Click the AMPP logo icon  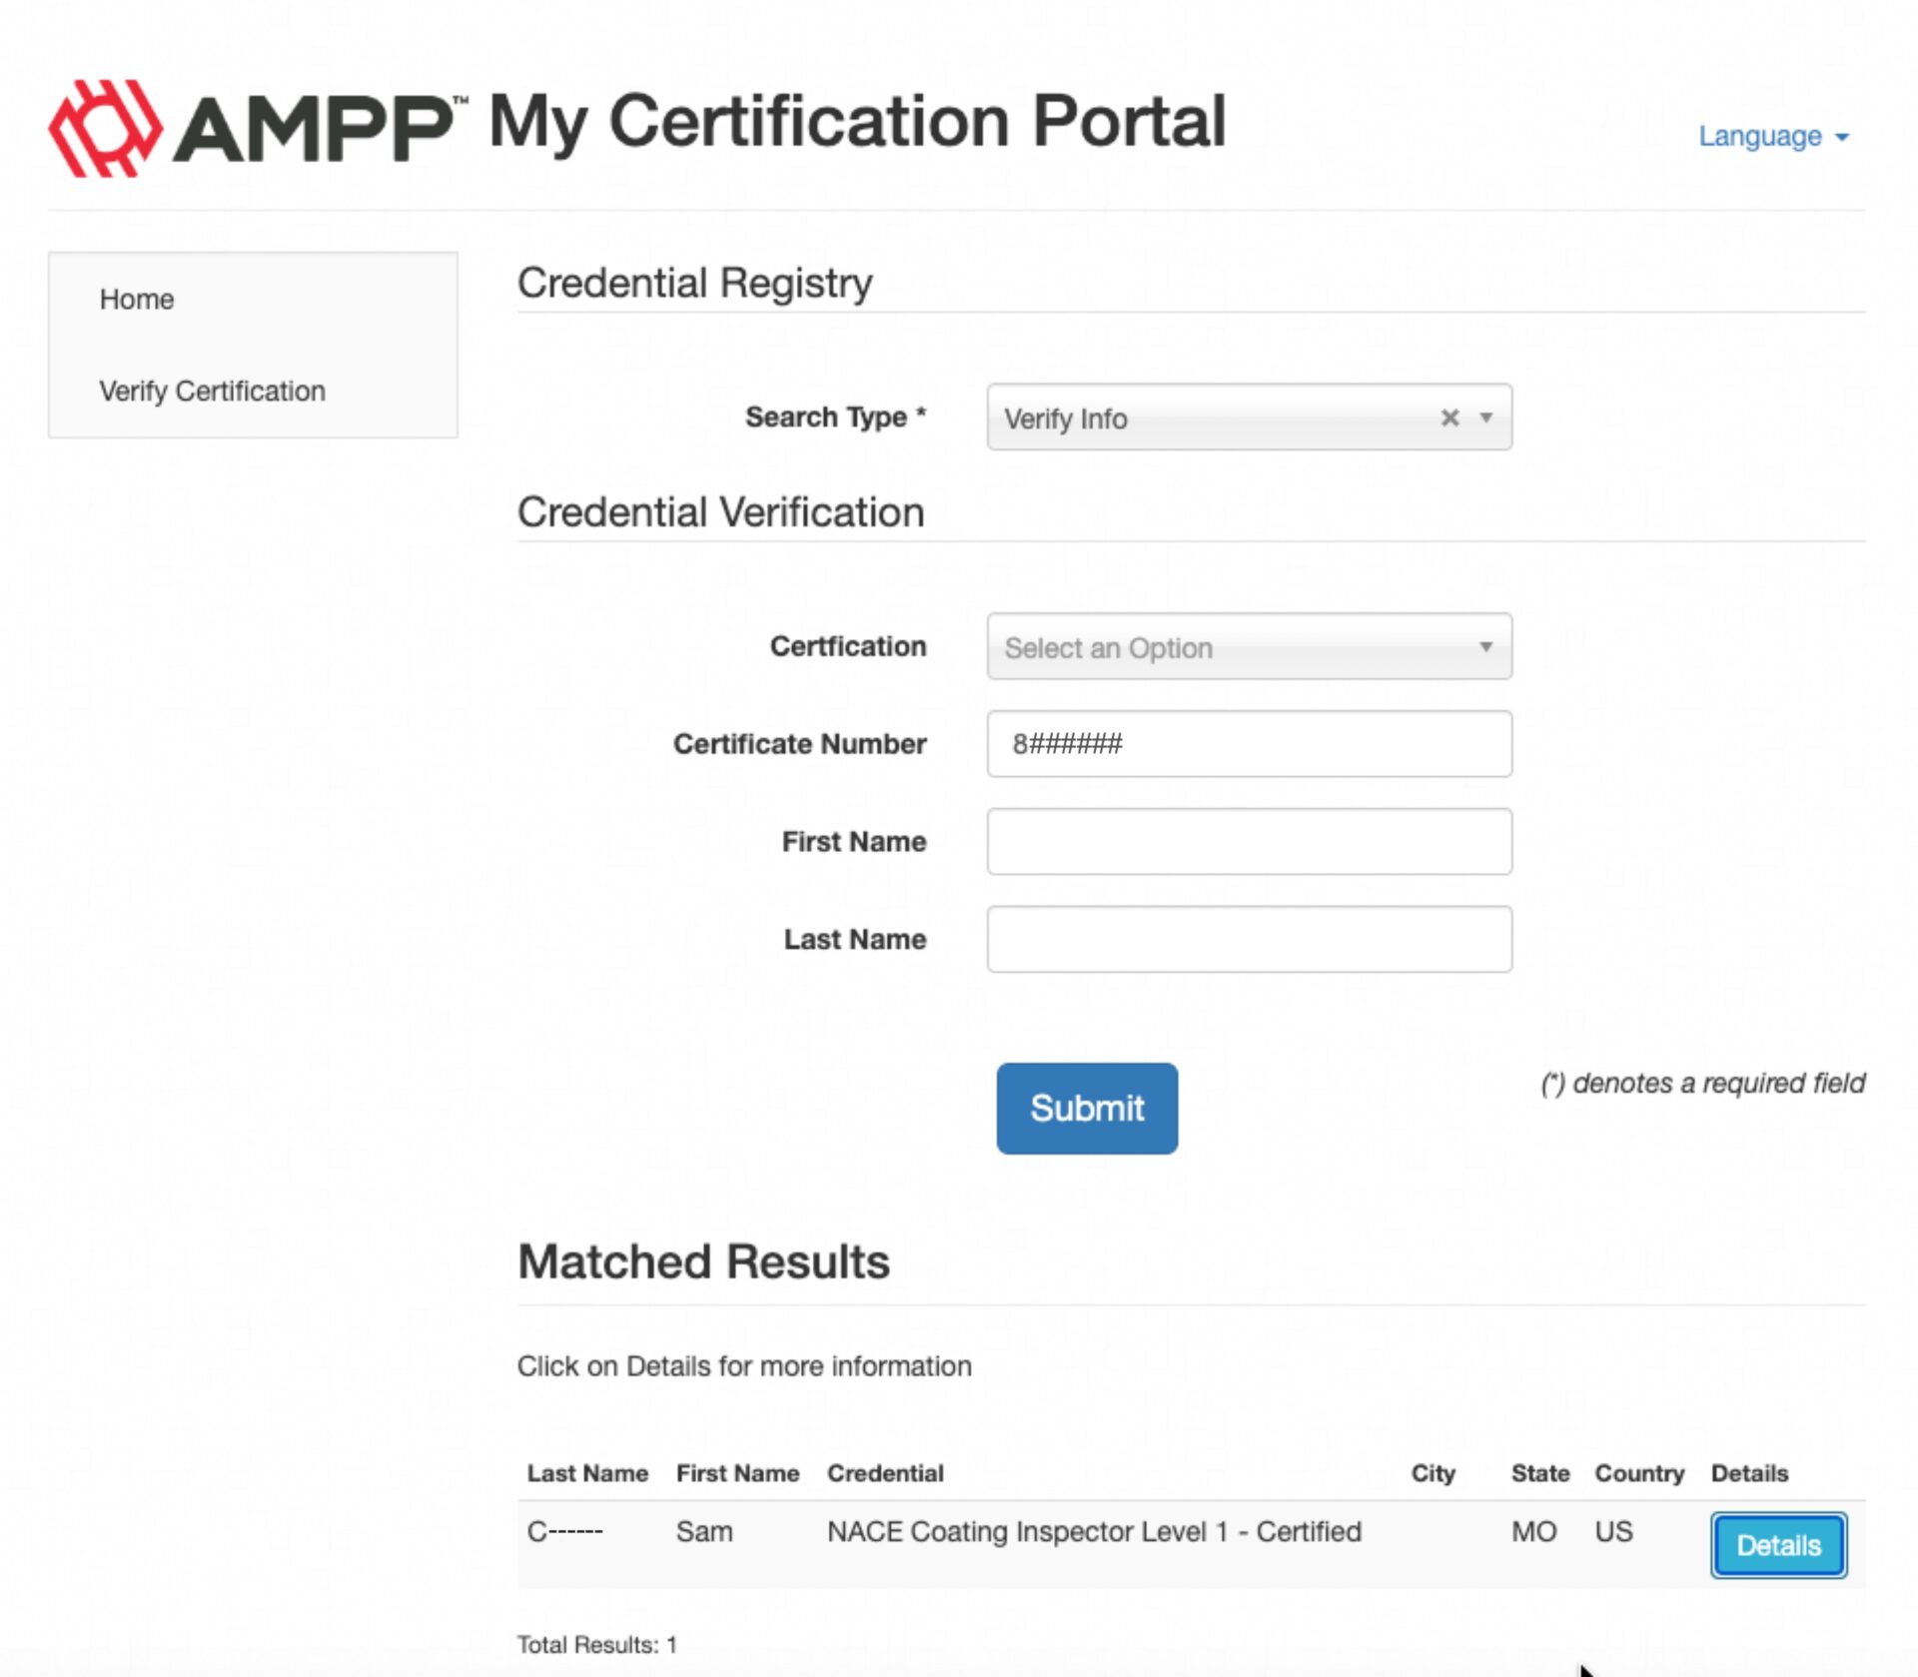(x=105, y=129)
